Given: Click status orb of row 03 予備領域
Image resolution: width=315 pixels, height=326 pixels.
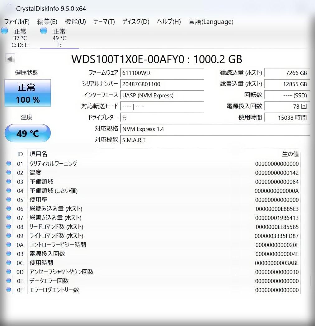Looking at the screenshot, I should point(9,181).
